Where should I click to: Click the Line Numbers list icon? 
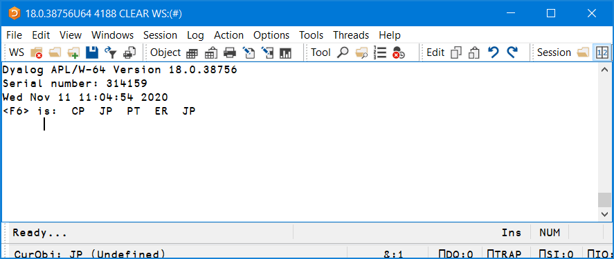(x=380, y=52)
